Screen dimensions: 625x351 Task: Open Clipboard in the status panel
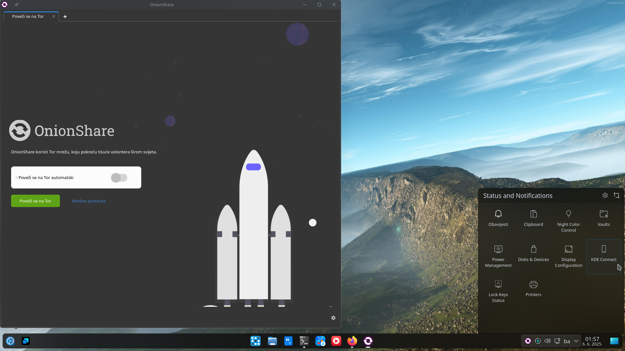tap(534, 218)
